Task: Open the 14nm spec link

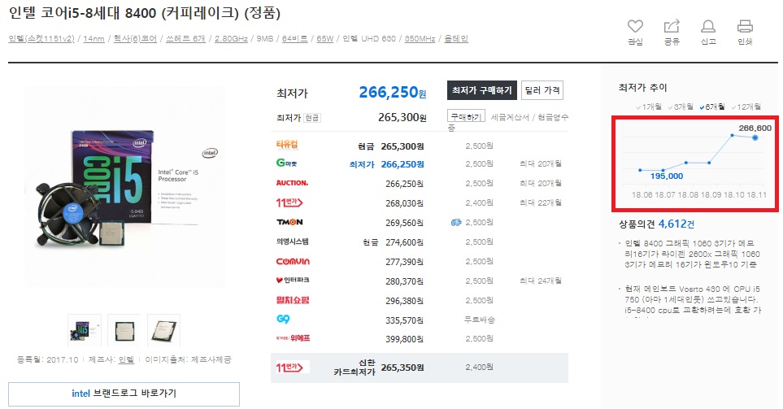Action: pos(94,38)
